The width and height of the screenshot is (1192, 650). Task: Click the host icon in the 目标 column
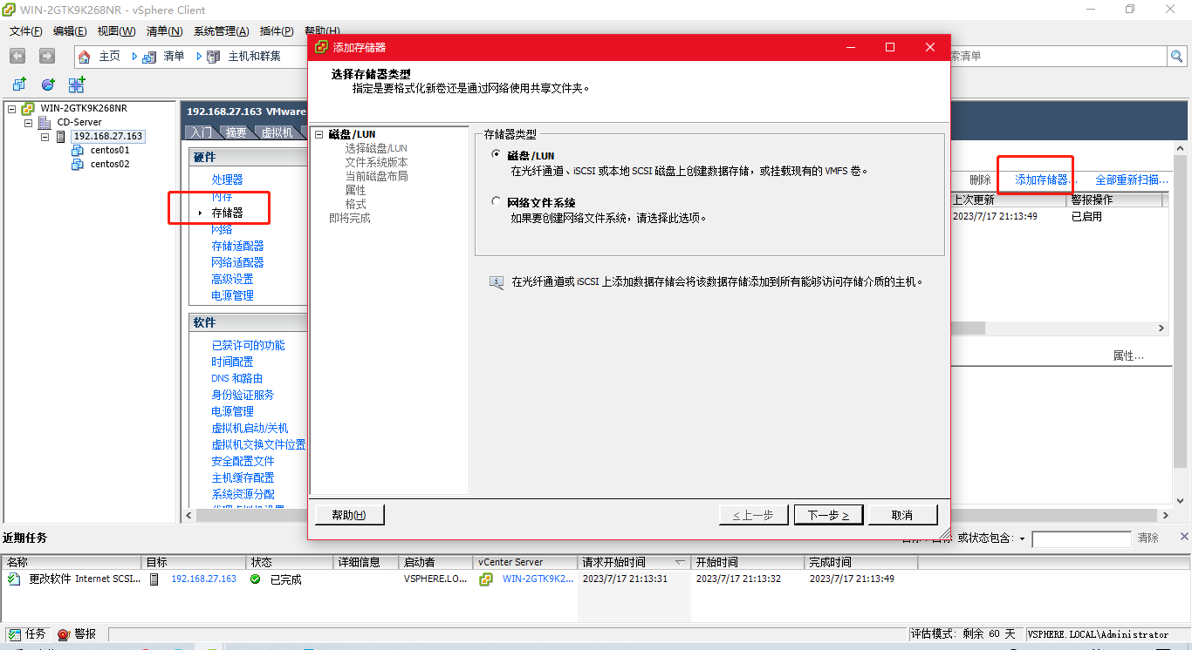pos(154,579)
